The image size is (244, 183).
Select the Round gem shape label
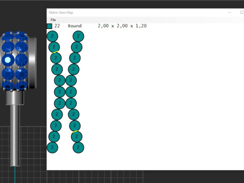tap(75, 26)
